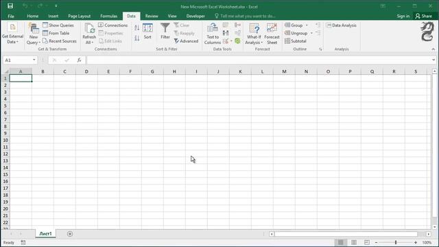
Task: Switch to Page Break Preview
Action: click(x=367, y=242)
